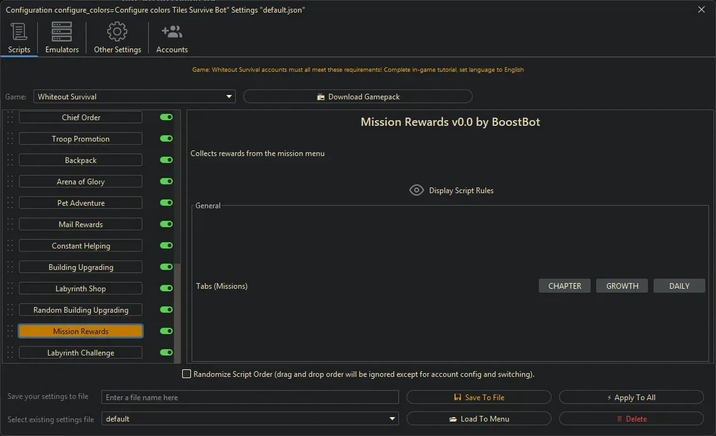
Task: Click the file name input field
Action: point(250,397)
